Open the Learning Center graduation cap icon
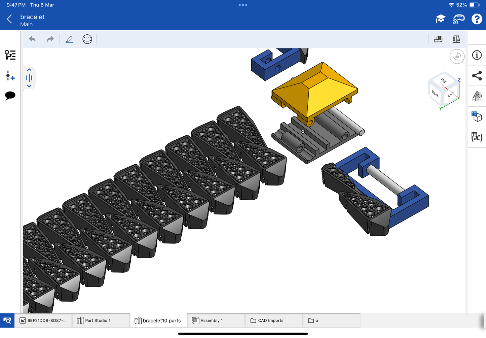The image size is (486, 338). click(440, 19)
